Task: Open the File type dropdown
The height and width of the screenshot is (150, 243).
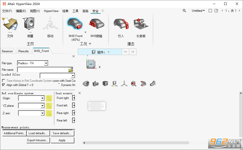Action: click(46, 63)
